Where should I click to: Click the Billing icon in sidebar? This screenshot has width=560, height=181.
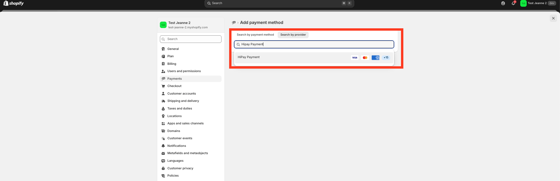click(163, 64)
